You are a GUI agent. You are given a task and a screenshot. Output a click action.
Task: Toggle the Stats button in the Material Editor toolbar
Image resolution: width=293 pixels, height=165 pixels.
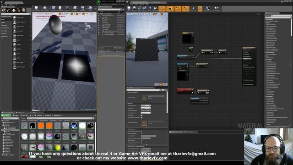(x=200, y=9)
